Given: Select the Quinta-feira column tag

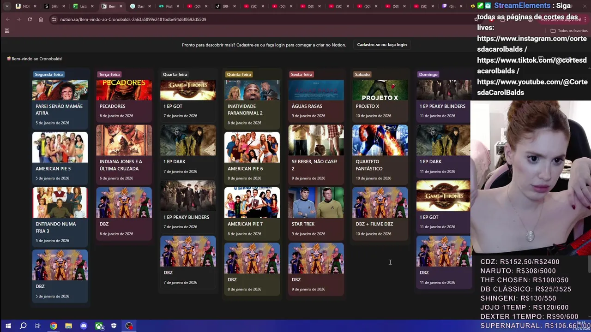Looking at the screenshot, I should tap(239, 74).
